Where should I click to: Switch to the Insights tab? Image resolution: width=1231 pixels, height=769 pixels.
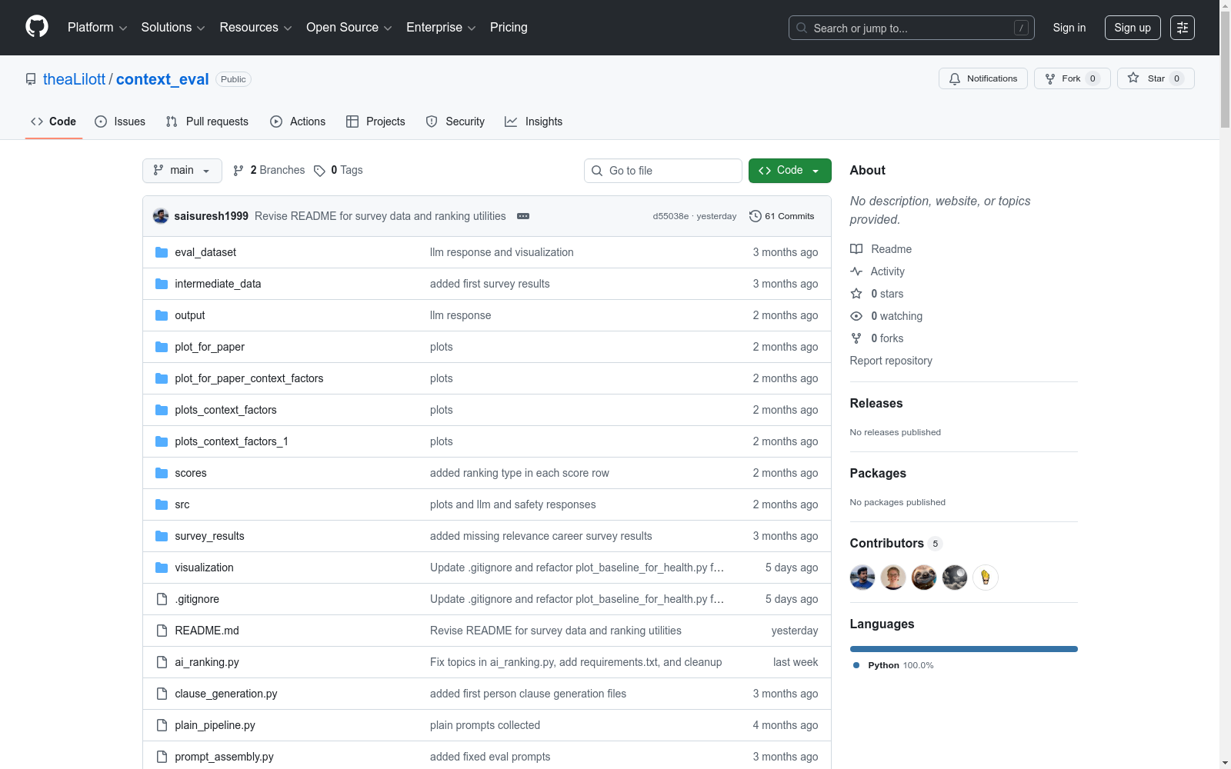tap(534, 122)
